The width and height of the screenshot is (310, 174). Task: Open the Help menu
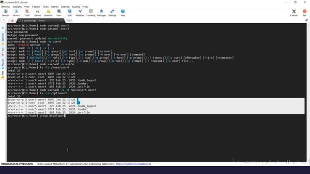coord(85,7)
